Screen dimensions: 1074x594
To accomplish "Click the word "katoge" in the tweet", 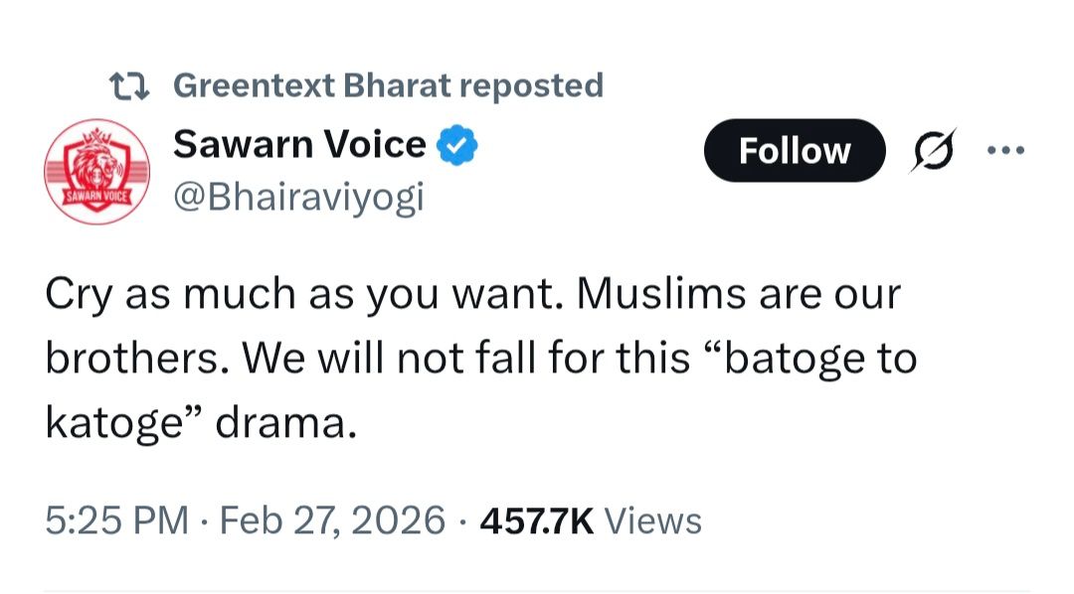I will coord(117,423).
